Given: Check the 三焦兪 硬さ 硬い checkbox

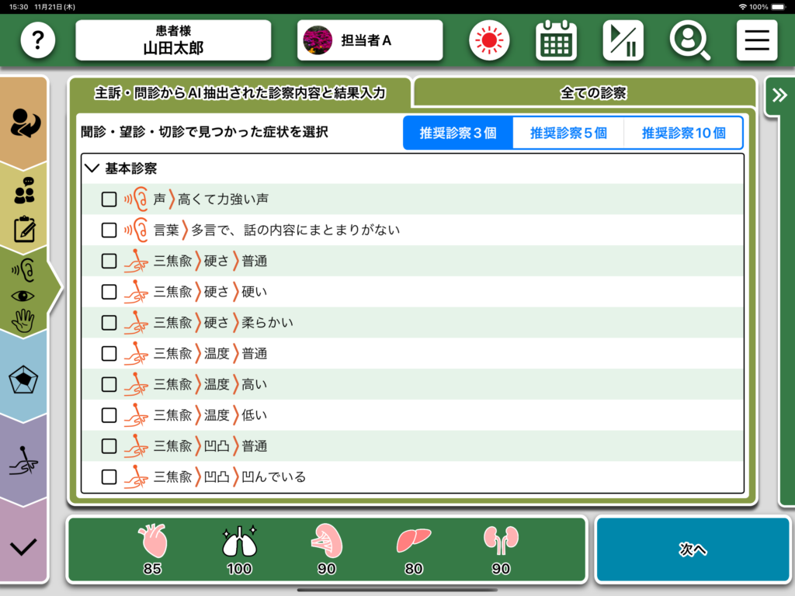Looking at the screenshot, I should (x=109, y=292).
